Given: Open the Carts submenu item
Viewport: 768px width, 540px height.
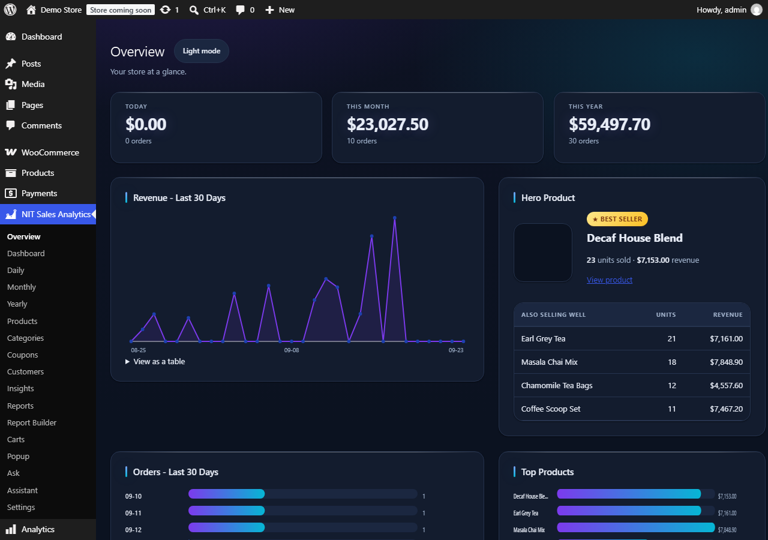Looking at the screenshot, I should pyautogui.click(x=16, y=439).
